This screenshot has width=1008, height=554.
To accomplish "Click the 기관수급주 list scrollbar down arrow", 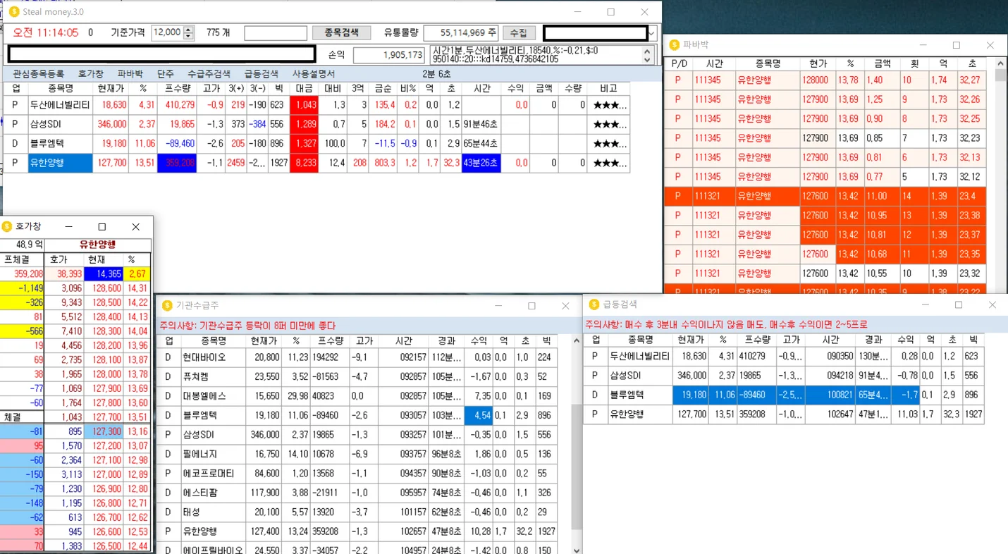I will coord(577,550).
